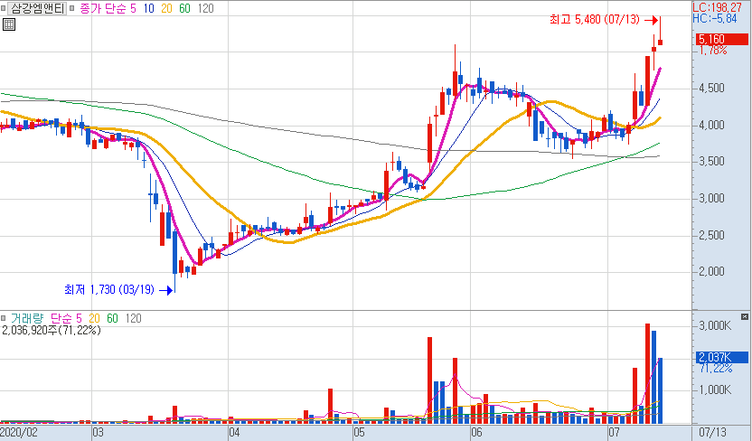This screenshot has height=441, width=752.
Task: Click the 1,78% change value
Action: click(x=712, y=51)
